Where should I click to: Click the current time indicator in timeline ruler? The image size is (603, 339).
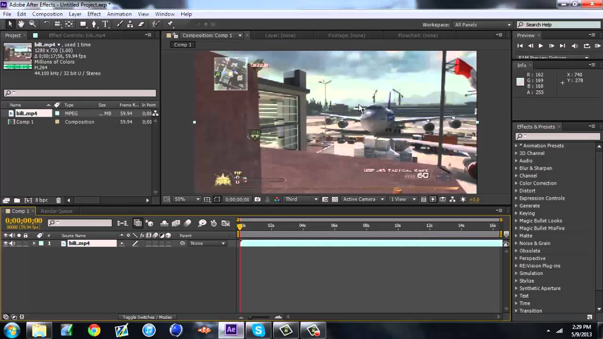(240, 226)
